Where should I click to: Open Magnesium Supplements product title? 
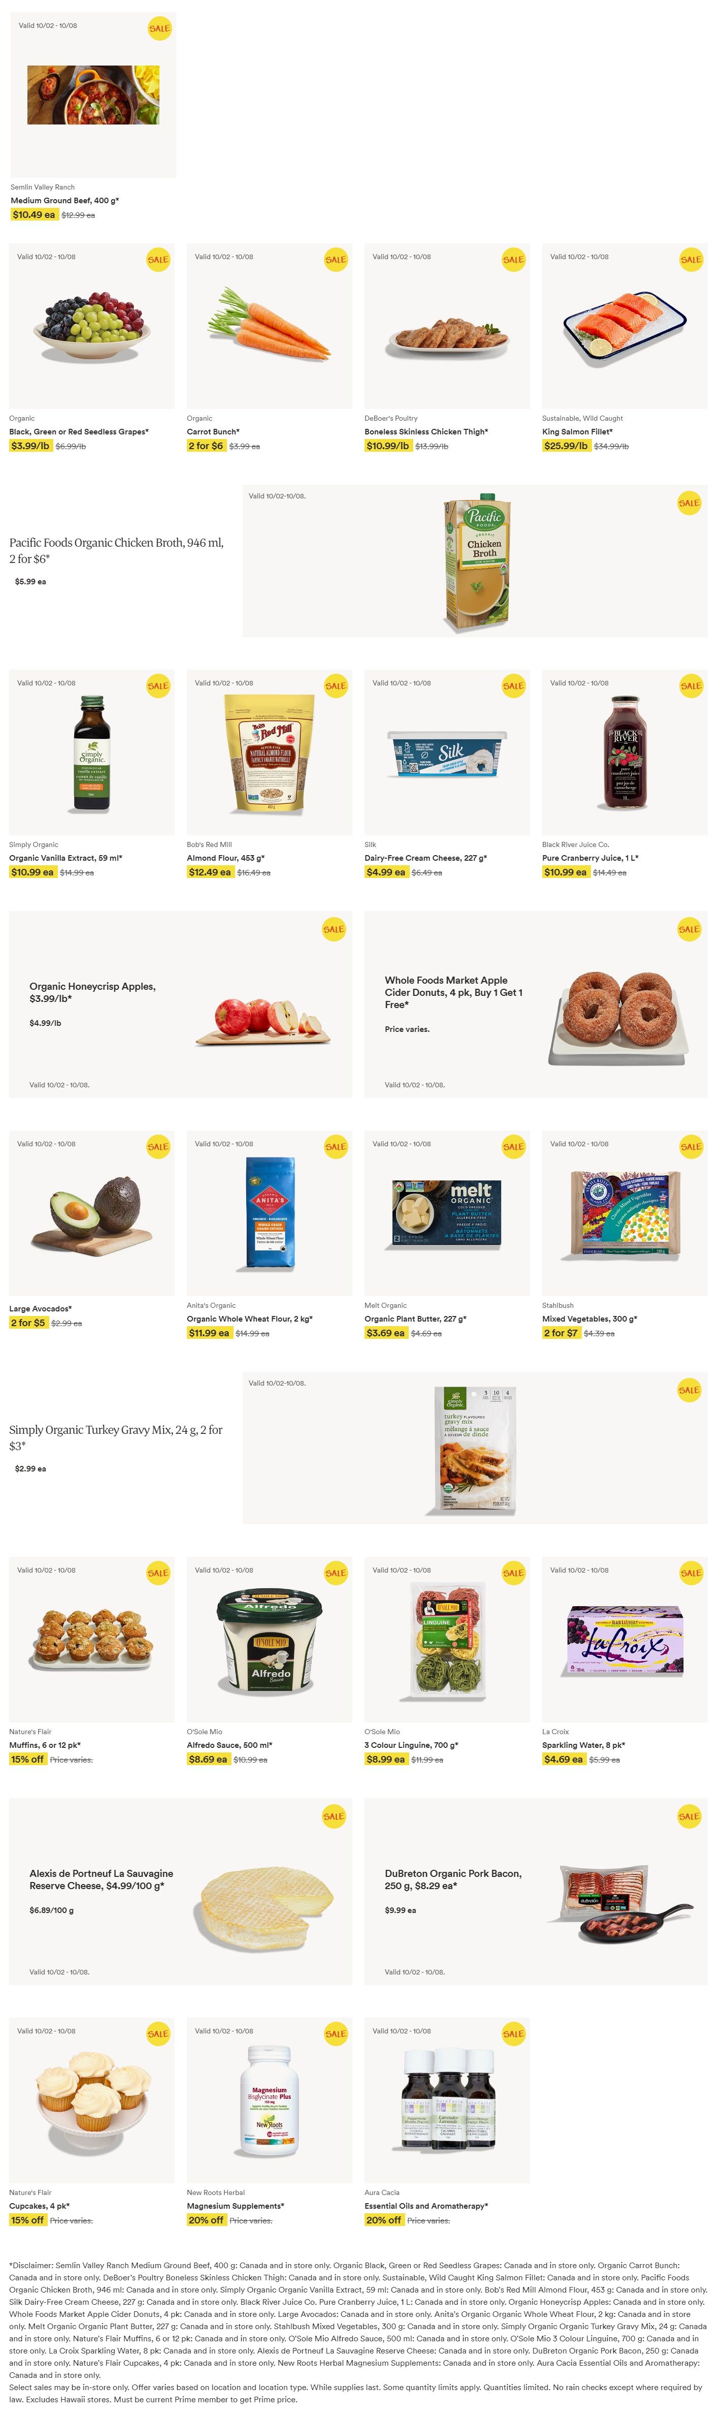235,2207
